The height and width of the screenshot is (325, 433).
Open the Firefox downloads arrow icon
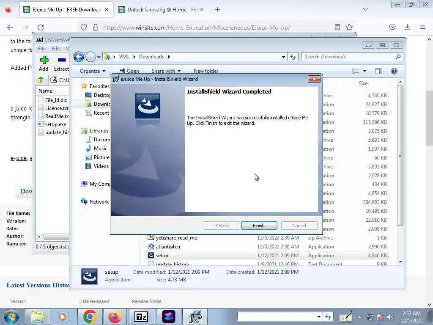[x=407, y=27]
